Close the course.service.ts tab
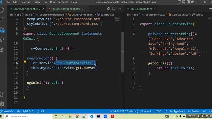This screenshot has height=119, width=212. pos(155,9)
